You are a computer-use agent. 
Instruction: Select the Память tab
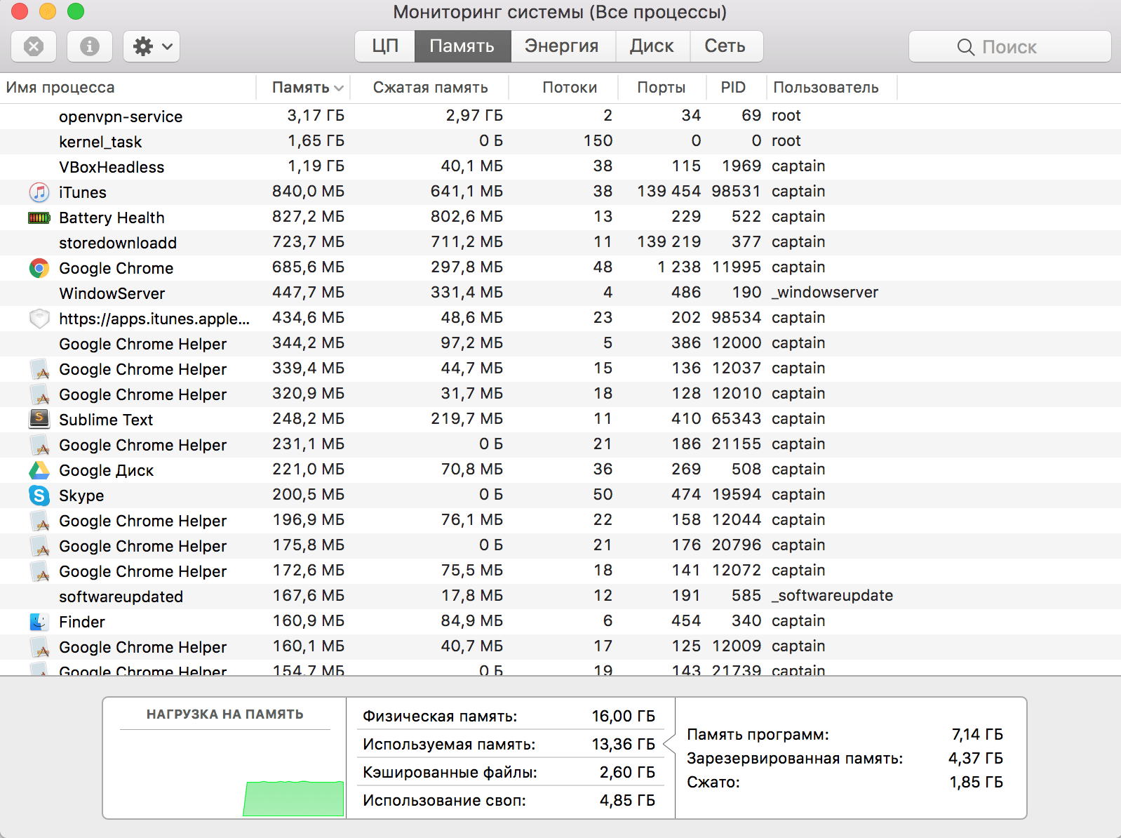point(462,46)
